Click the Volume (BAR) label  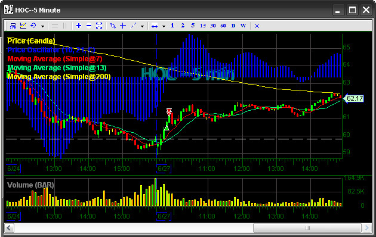tap(30, 185)
